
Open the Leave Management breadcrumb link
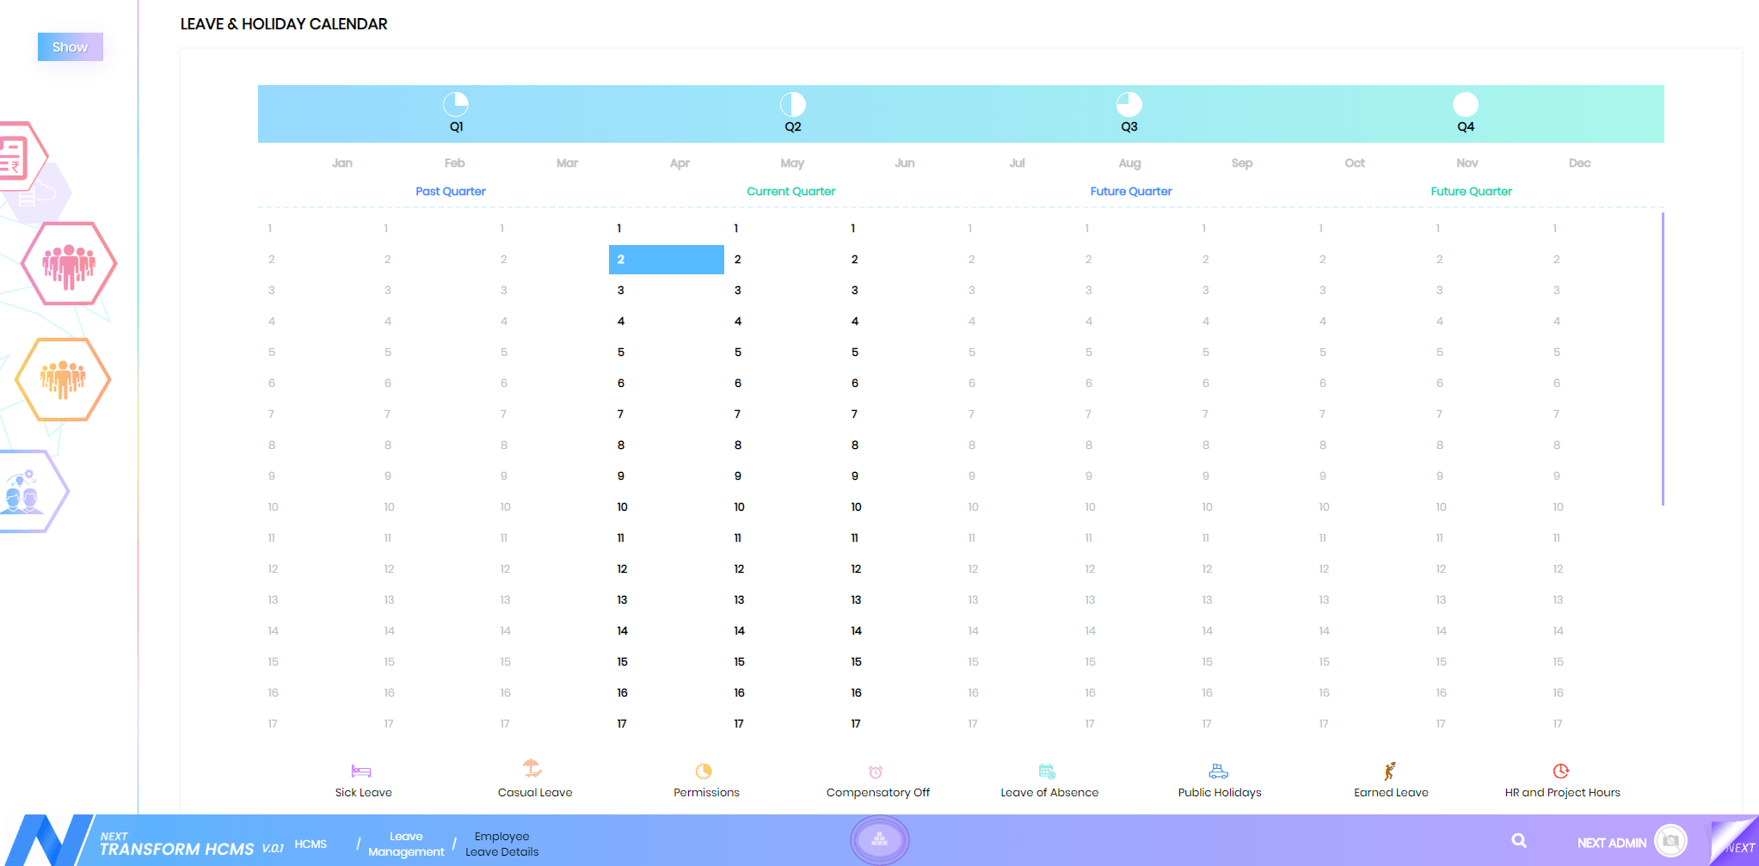pos(406,844)
